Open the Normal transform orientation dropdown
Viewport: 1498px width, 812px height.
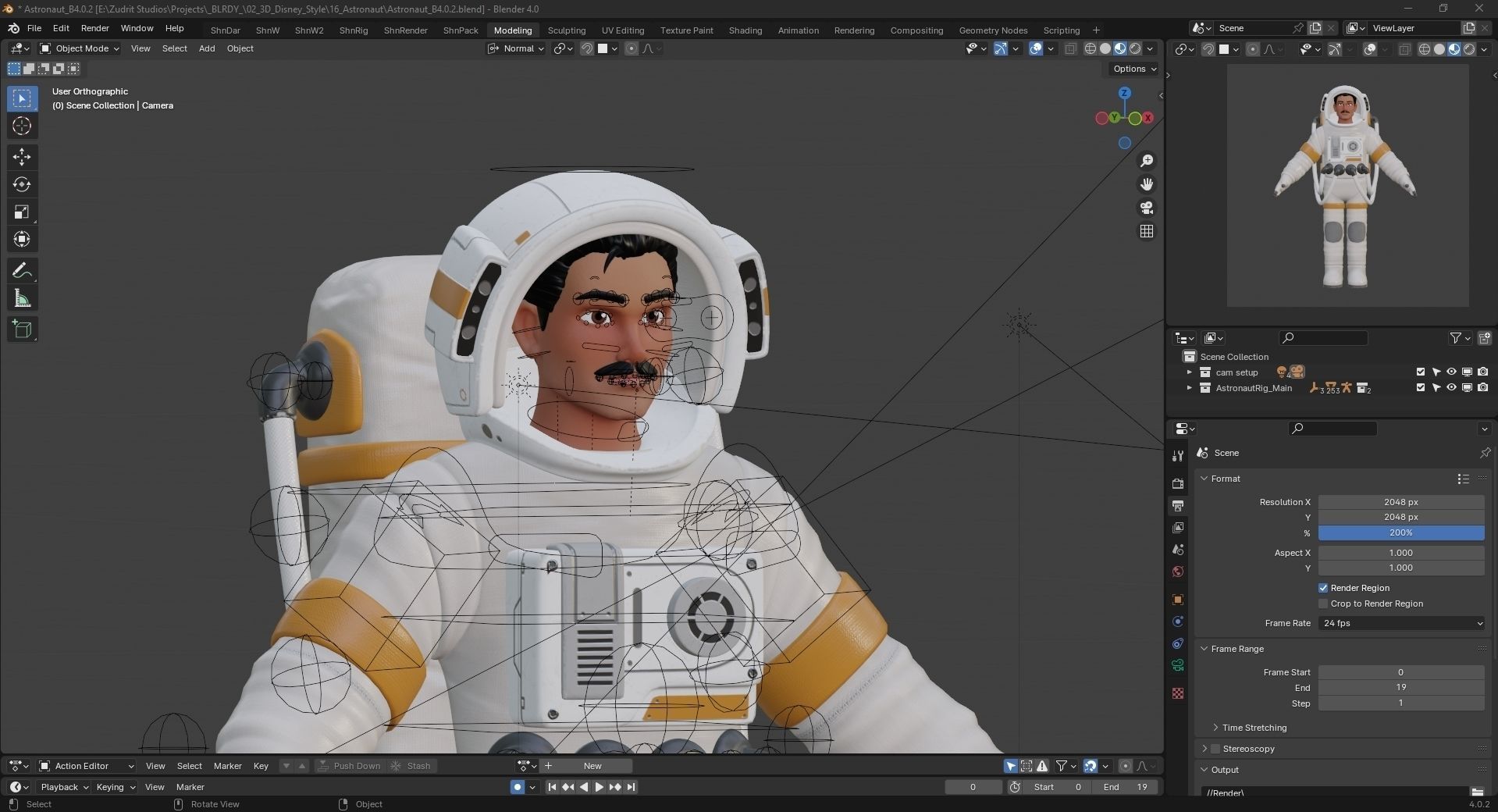pyautogui.click(x=516, y=48)
